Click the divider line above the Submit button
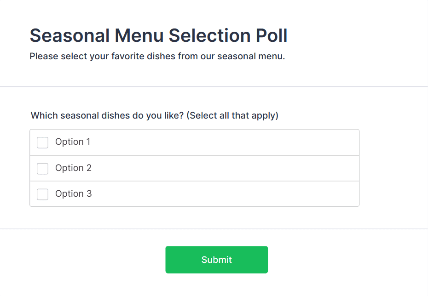Viewport: 428px width, 296px height. pos(214,228)
